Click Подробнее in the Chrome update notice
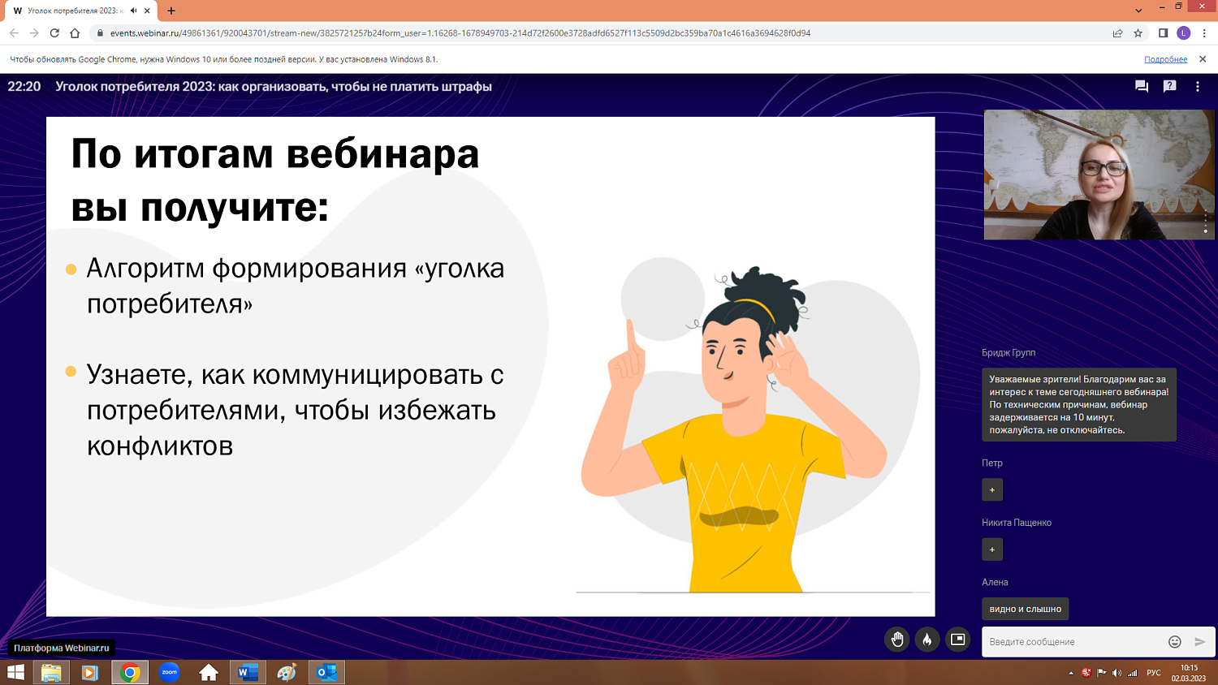This screenshot has width=1218, height=685. (x=1165, y=58)
